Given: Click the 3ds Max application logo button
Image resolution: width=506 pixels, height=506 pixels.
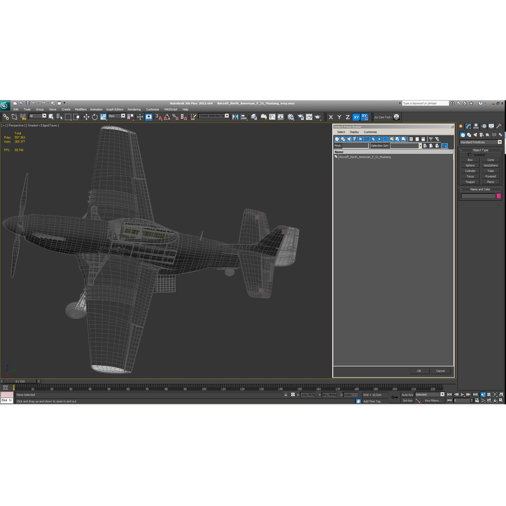Looking at the screenshot, I should (5, 105).
